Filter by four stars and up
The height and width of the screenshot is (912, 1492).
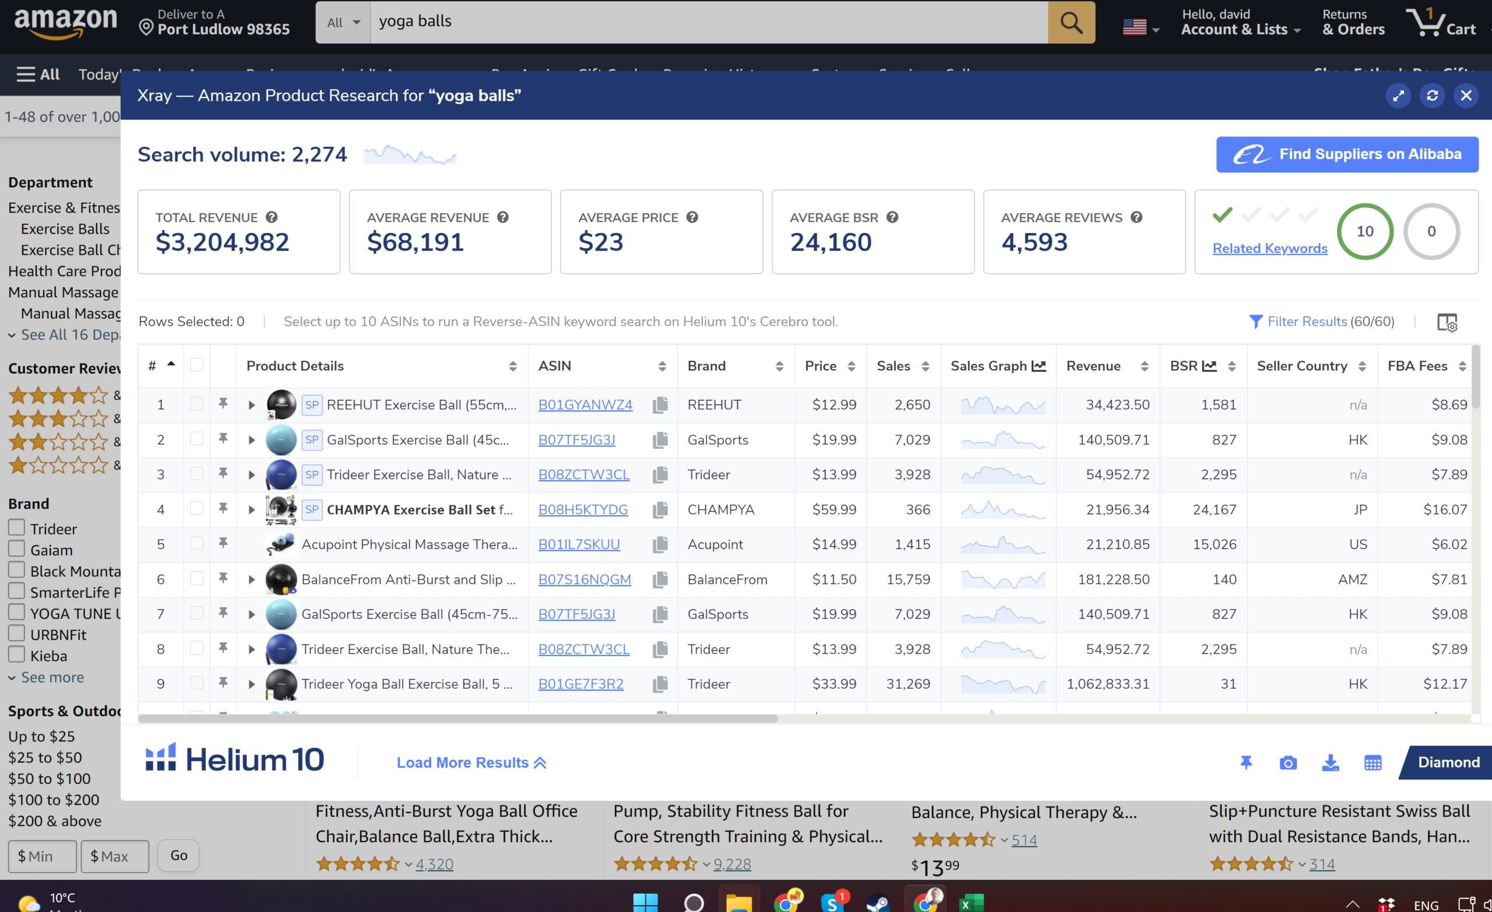58,396
